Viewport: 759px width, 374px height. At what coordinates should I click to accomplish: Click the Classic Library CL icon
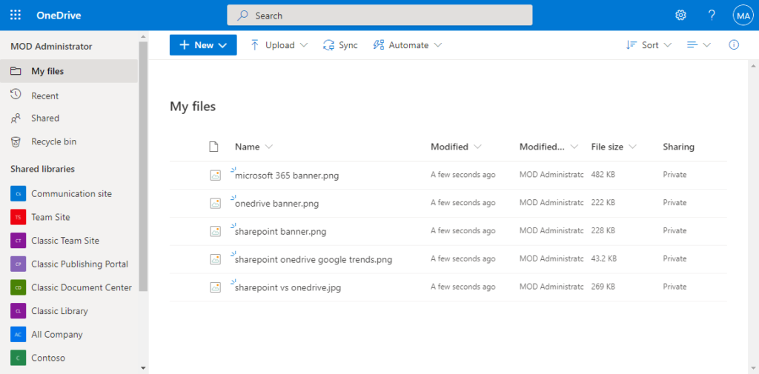pyautogui.click(x=18, y=311)
